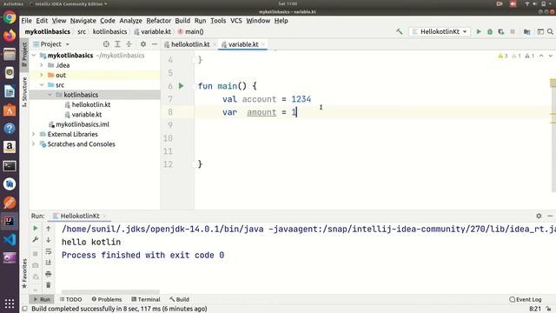Rerun HellokotlinKt in Run panel
Screen dimensions: 556x313
click(36, 228)
